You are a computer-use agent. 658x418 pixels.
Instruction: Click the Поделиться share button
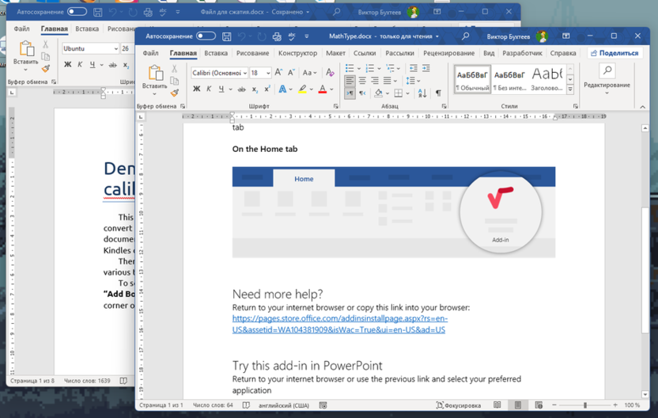615,53
